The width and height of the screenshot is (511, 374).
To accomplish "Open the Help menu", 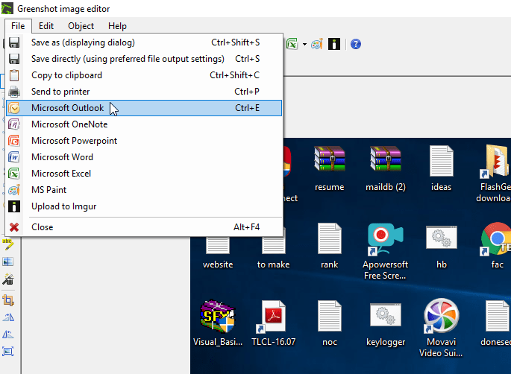I will [x=117, y=26].
